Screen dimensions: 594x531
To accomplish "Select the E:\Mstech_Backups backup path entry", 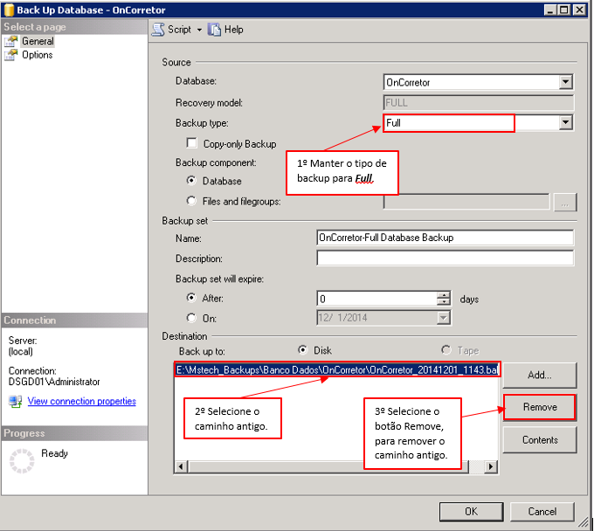I will 337,369.
